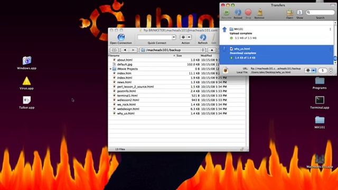Viewport: 338px width, 190px height.
Task: Click the Remove icon in the Transfers toolbar
Action: (x=260, y=12)
